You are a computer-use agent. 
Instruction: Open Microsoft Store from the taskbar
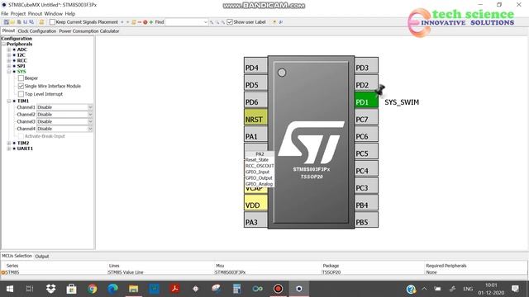point(71,289)
